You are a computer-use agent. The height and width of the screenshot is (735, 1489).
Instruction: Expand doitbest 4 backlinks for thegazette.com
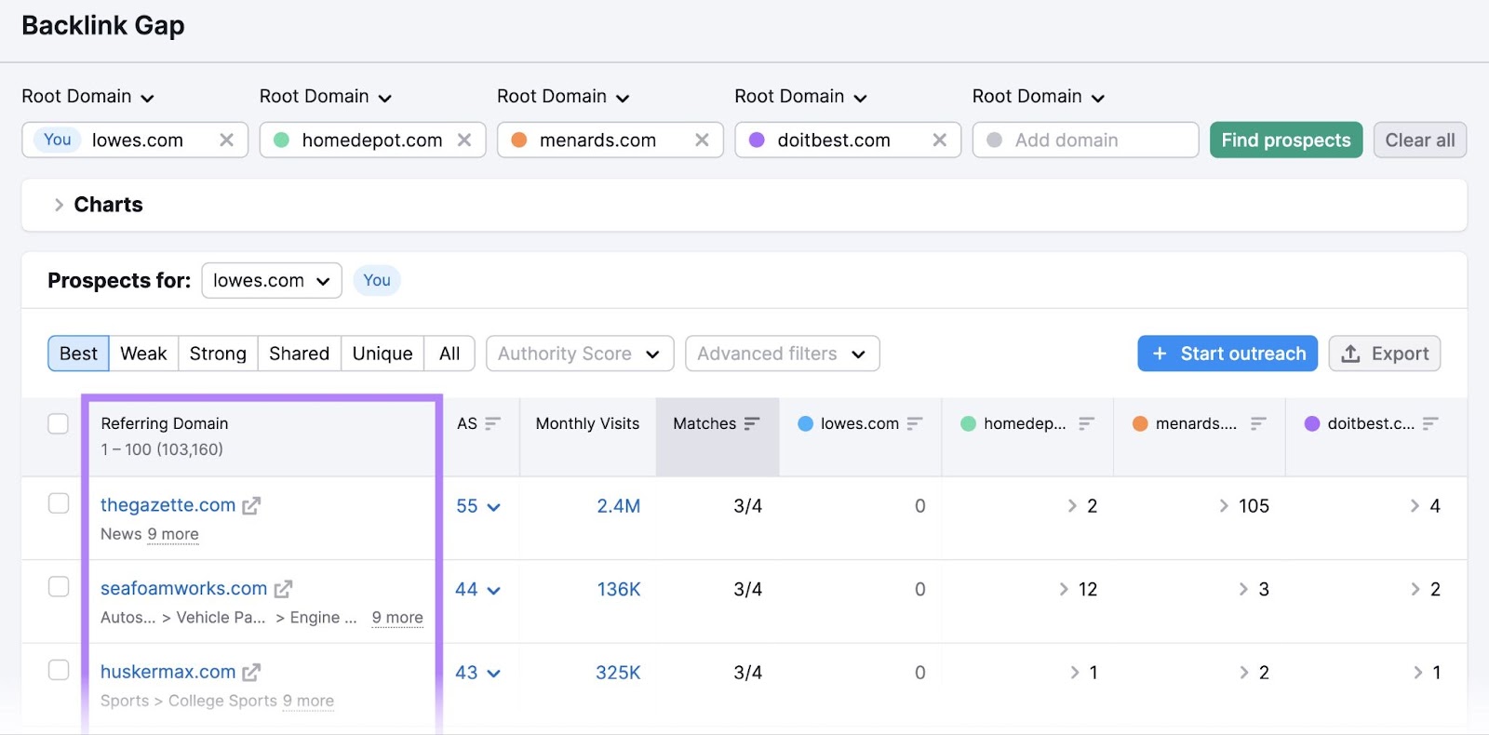[x=1415, y=506]
